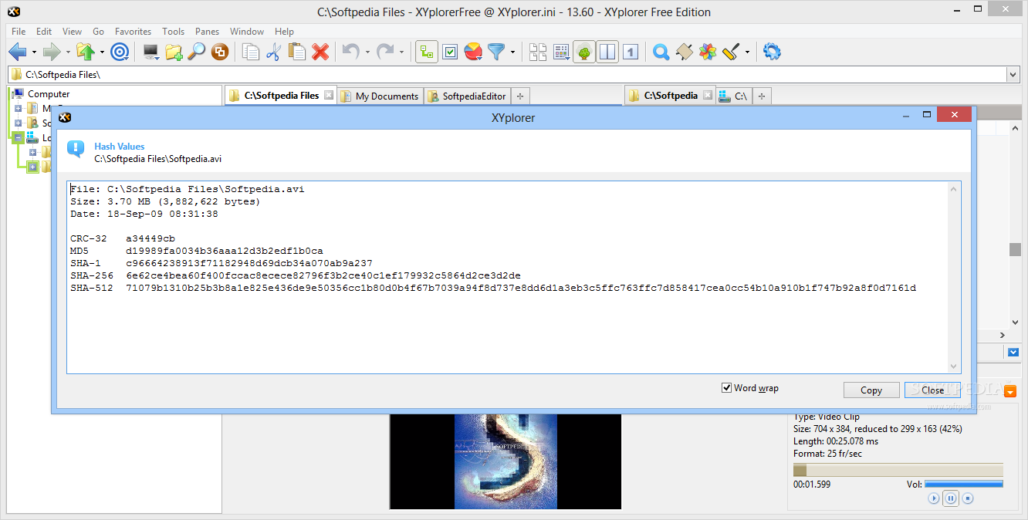1028x520 pixels.
Task: Click the Stop preview button
Action: pyautogui.click(x=968, y=498)
